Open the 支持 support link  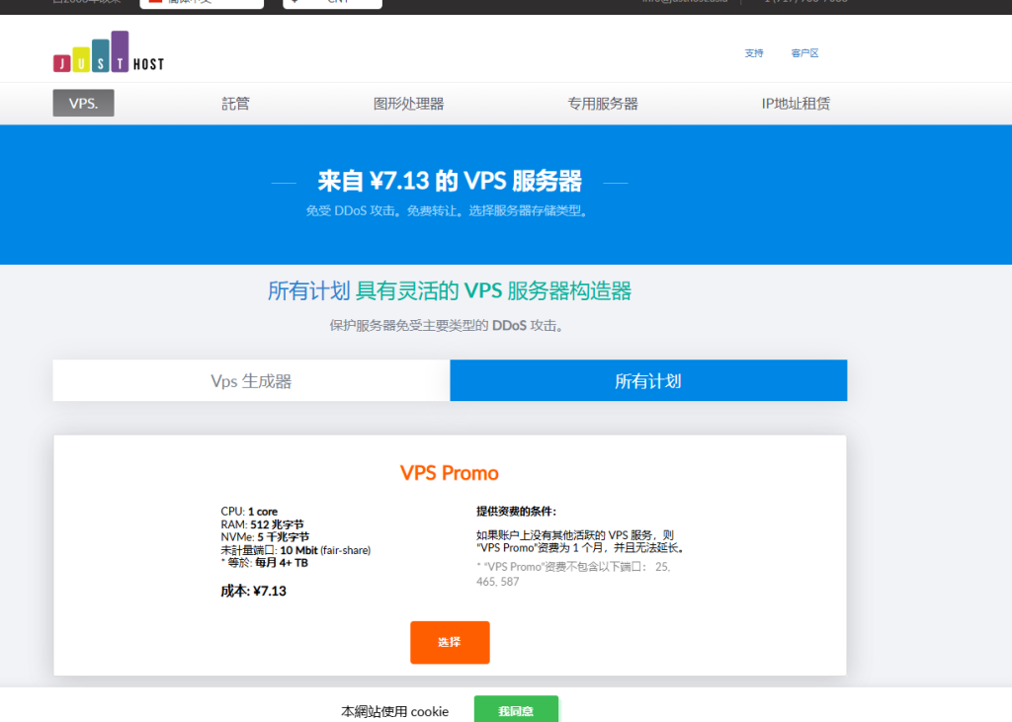pos(754,53)
